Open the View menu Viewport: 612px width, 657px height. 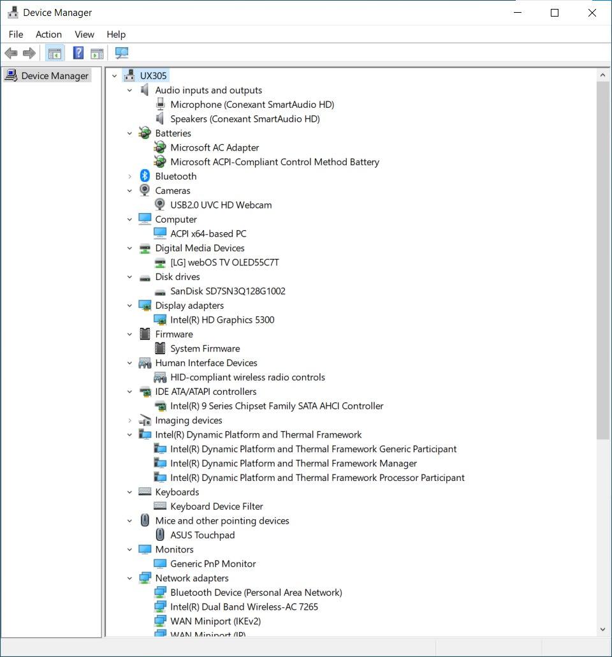point(84,34)
